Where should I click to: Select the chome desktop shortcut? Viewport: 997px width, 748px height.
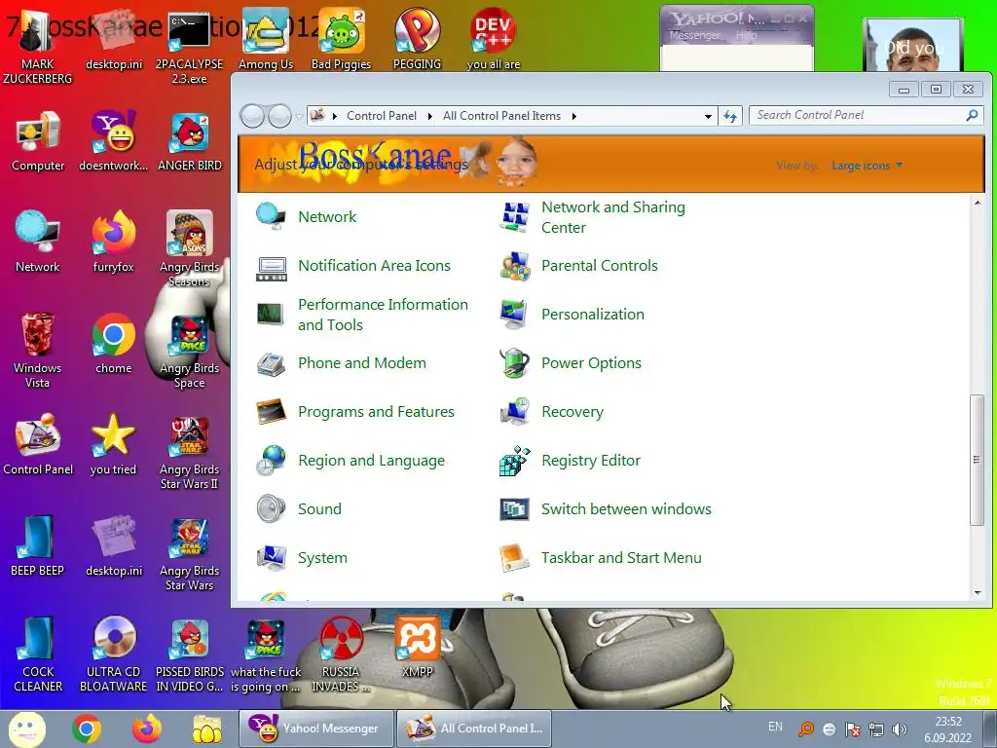(114, 343)
